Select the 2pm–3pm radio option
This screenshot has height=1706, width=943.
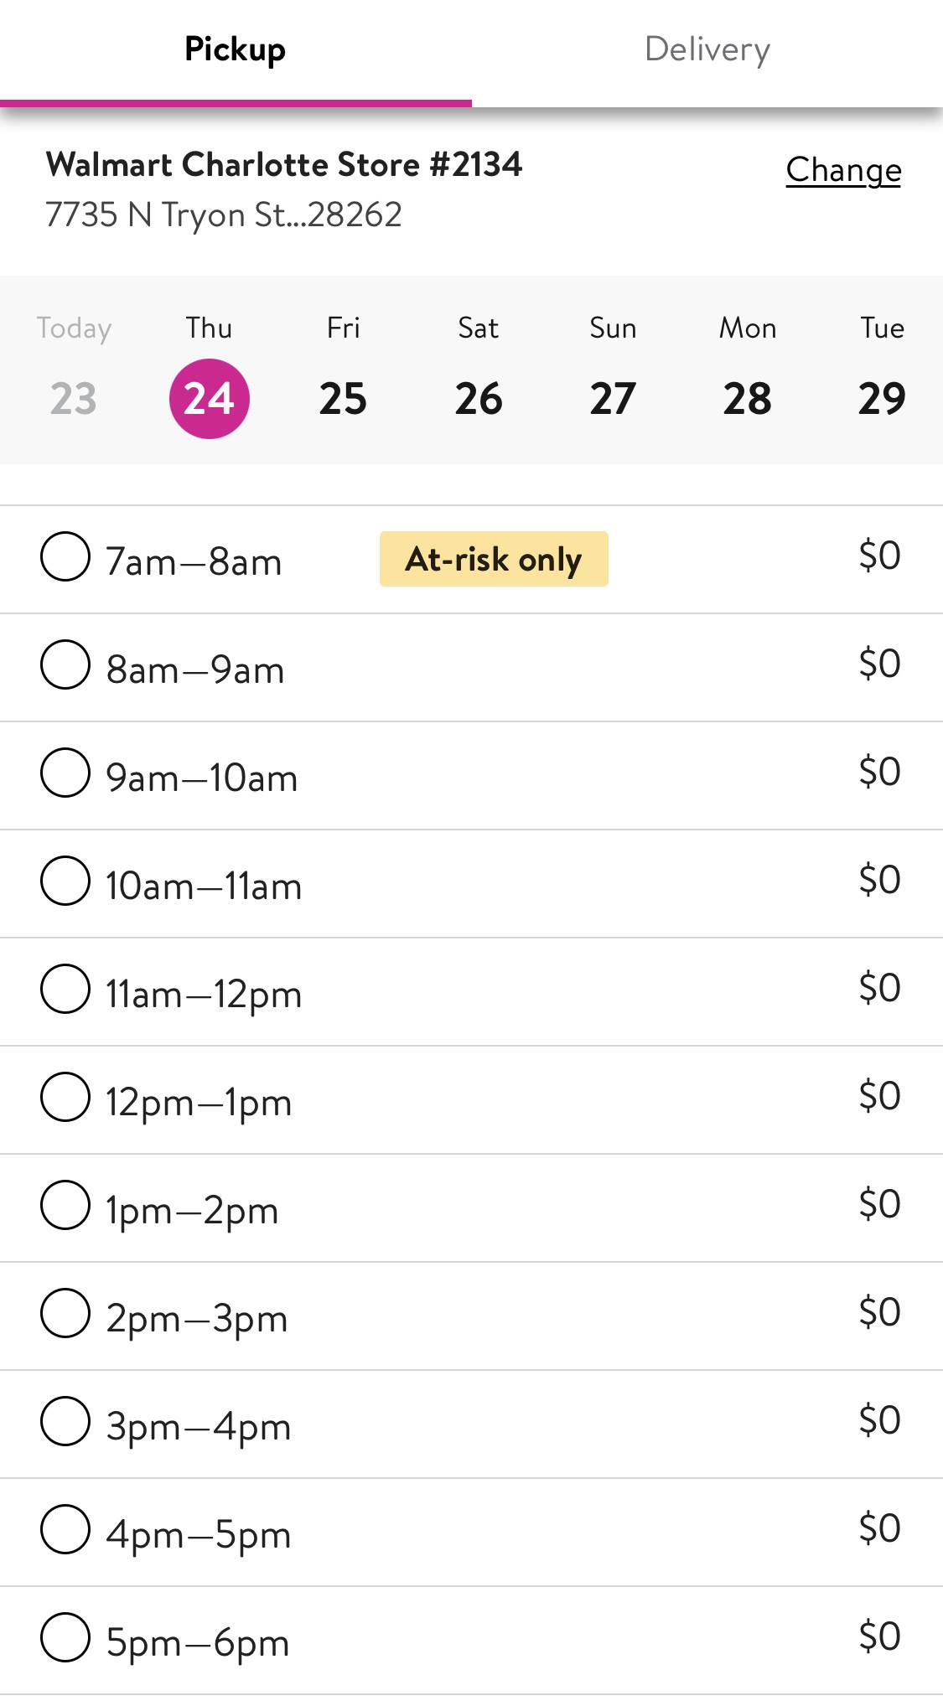click(65, 1314)
